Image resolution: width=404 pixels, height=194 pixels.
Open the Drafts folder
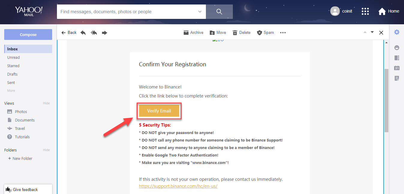12,74
